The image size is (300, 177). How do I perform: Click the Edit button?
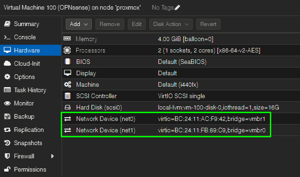(x=137, y=24)
